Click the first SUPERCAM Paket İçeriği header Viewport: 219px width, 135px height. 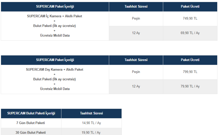click(x=55, y=7)
